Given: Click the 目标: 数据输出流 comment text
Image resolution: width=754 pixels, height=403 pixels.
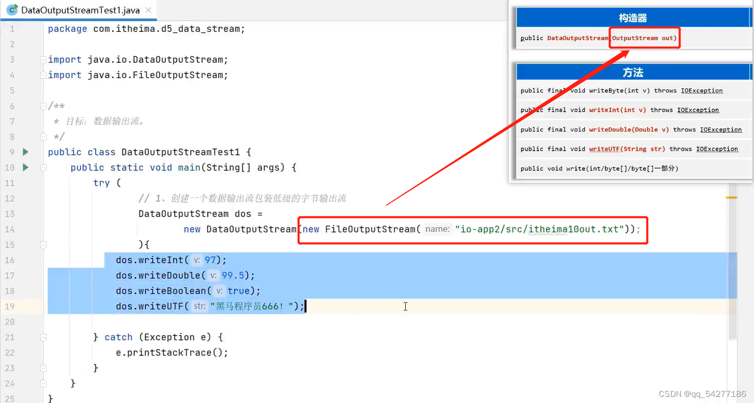Looking at the screenshot, I should (105, 121).
